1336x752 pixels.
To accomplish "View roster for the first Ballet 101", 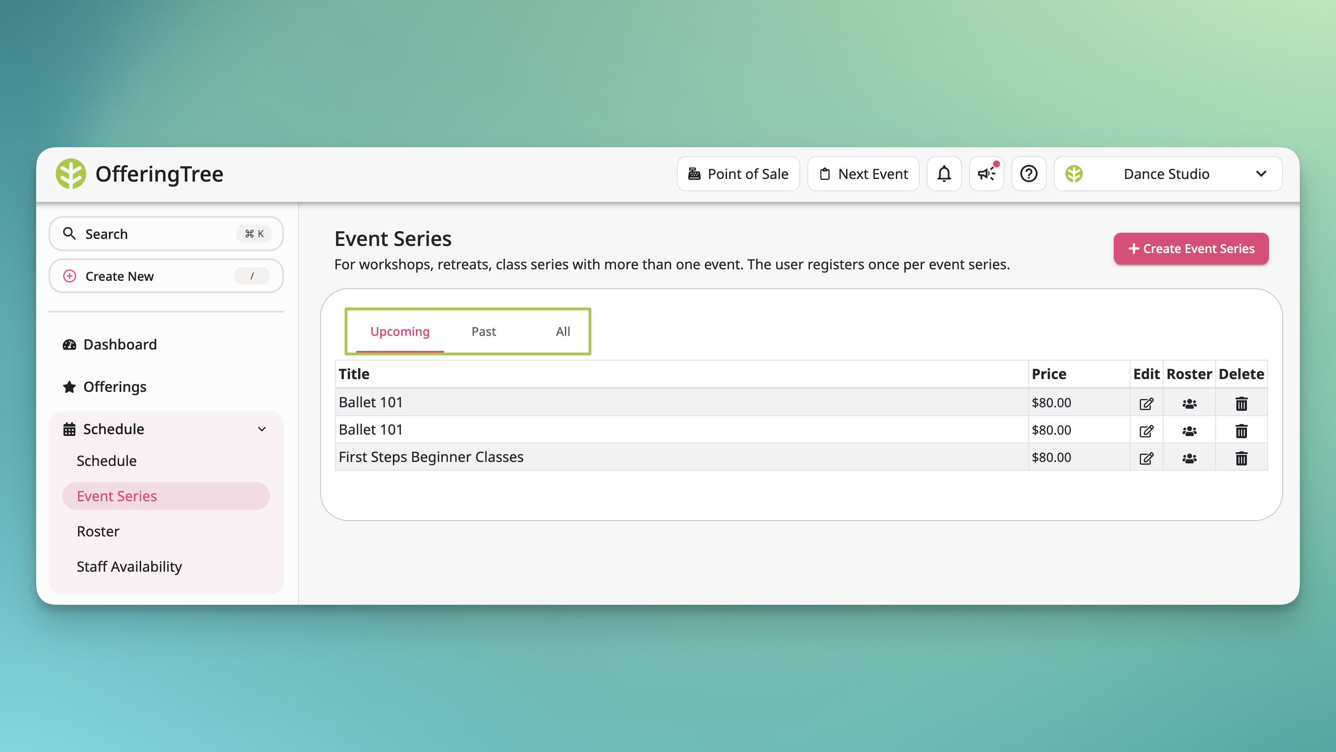I will point(1189,403).
